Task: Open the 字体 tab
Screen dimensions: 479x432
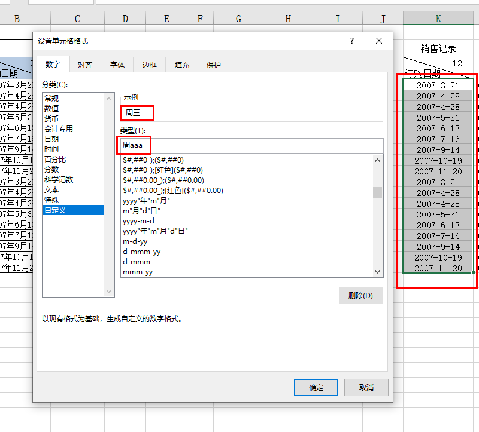Action: tap(117, 65)
